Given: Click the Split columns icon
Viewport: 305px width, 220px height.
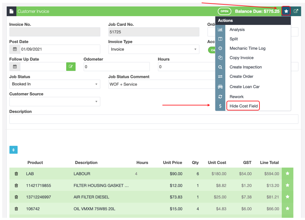Looking at the screenshot, I should click(220, 39).
